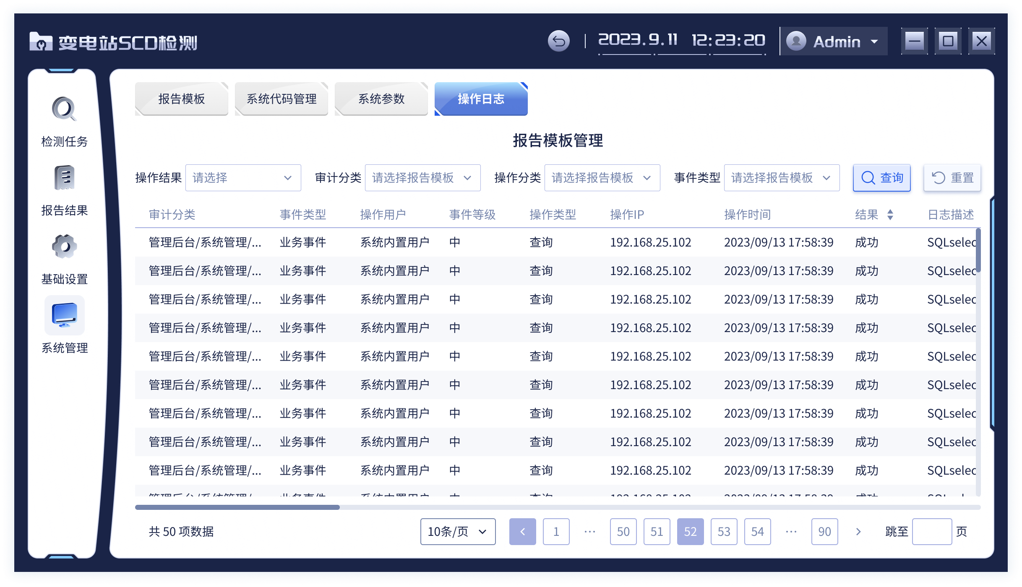
Task: Jump to page 53
Action: pos(724,532)
